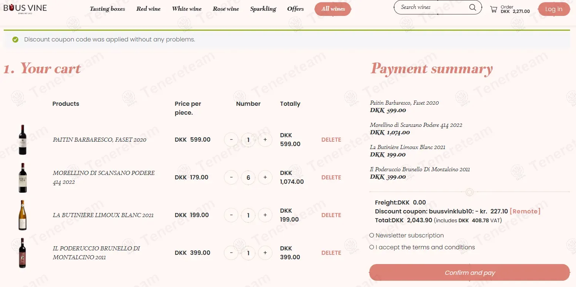Open MORELLINO DI SCANSANO PODERE 414 2022 name
Viewport: 576px width, 287px height.
coord(104,178)
